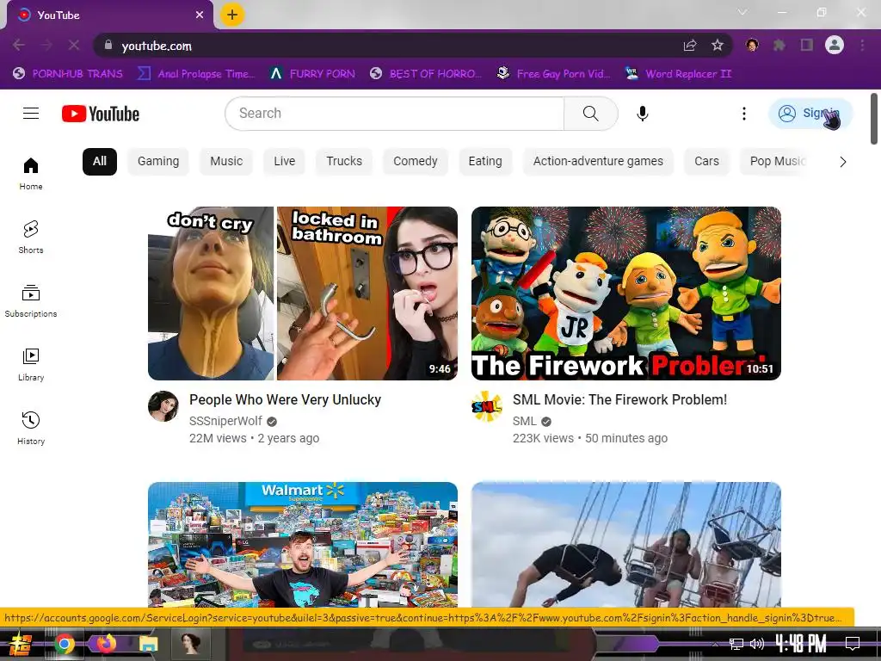This screenshot has width=881, height=661.
Task: Click the browser forward arrow
Action: 46,45
